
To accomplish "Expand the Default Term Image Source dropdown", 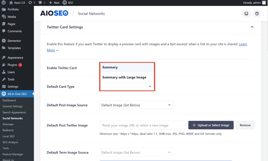I will [137, 152].
